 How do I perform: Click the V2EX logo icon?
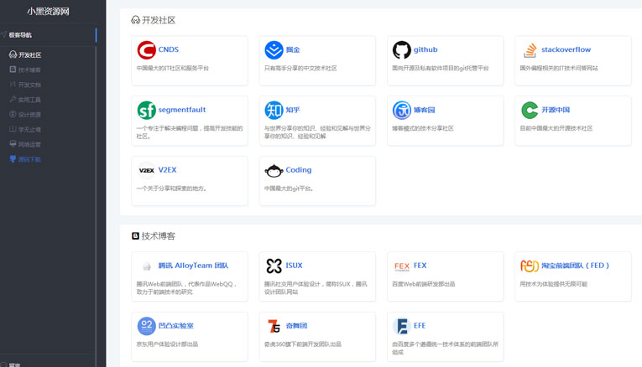click(x=146, y=170)
